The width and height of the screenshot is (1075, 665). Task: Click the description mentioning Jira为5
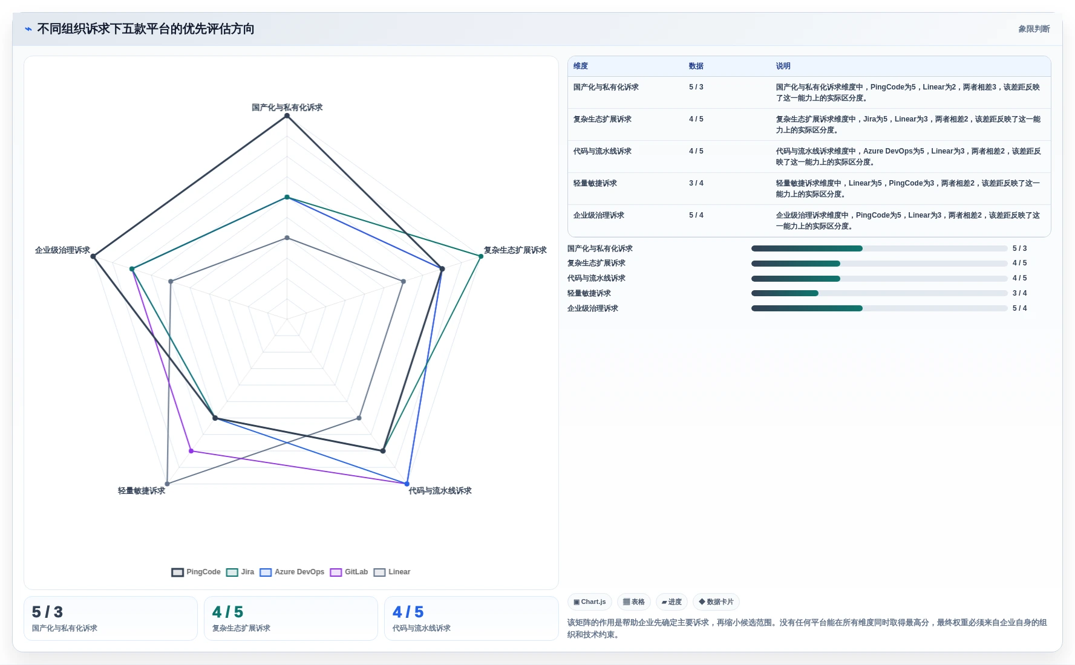pyautogui.click(x=908, y=125)
